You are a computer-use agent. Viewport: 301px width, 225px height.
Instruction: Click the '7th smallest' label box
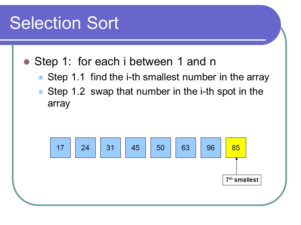click(x=242, y=180)
